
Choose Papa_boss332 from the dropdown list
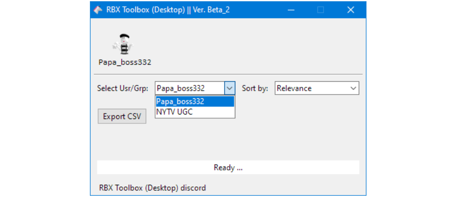[195, 101]
